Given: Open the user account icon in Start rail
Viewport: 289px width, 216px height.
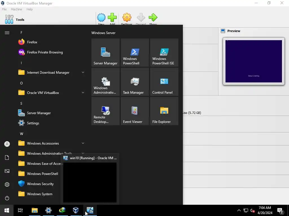Looking at the screenshot, I should [x=7, y=144].
